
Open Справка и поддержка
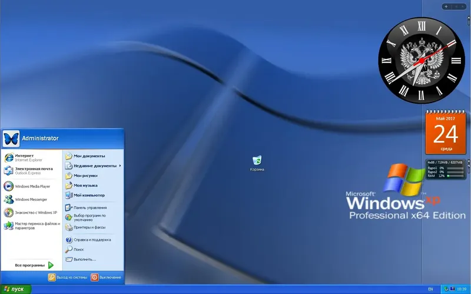click(93, 240)
